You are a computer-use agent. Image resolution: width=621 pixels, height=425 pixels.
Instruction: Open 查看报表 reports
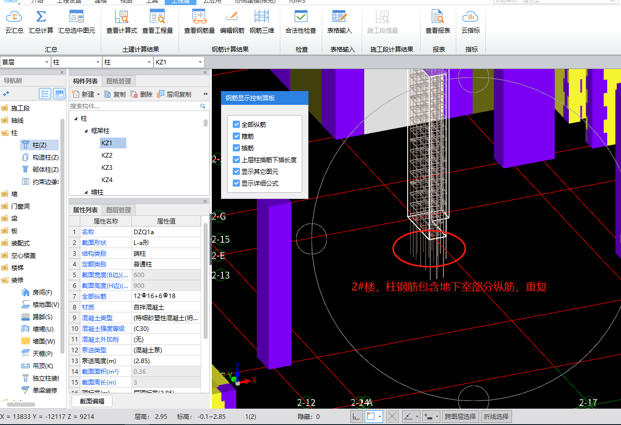pyautogui.click(x=438, y=23)
